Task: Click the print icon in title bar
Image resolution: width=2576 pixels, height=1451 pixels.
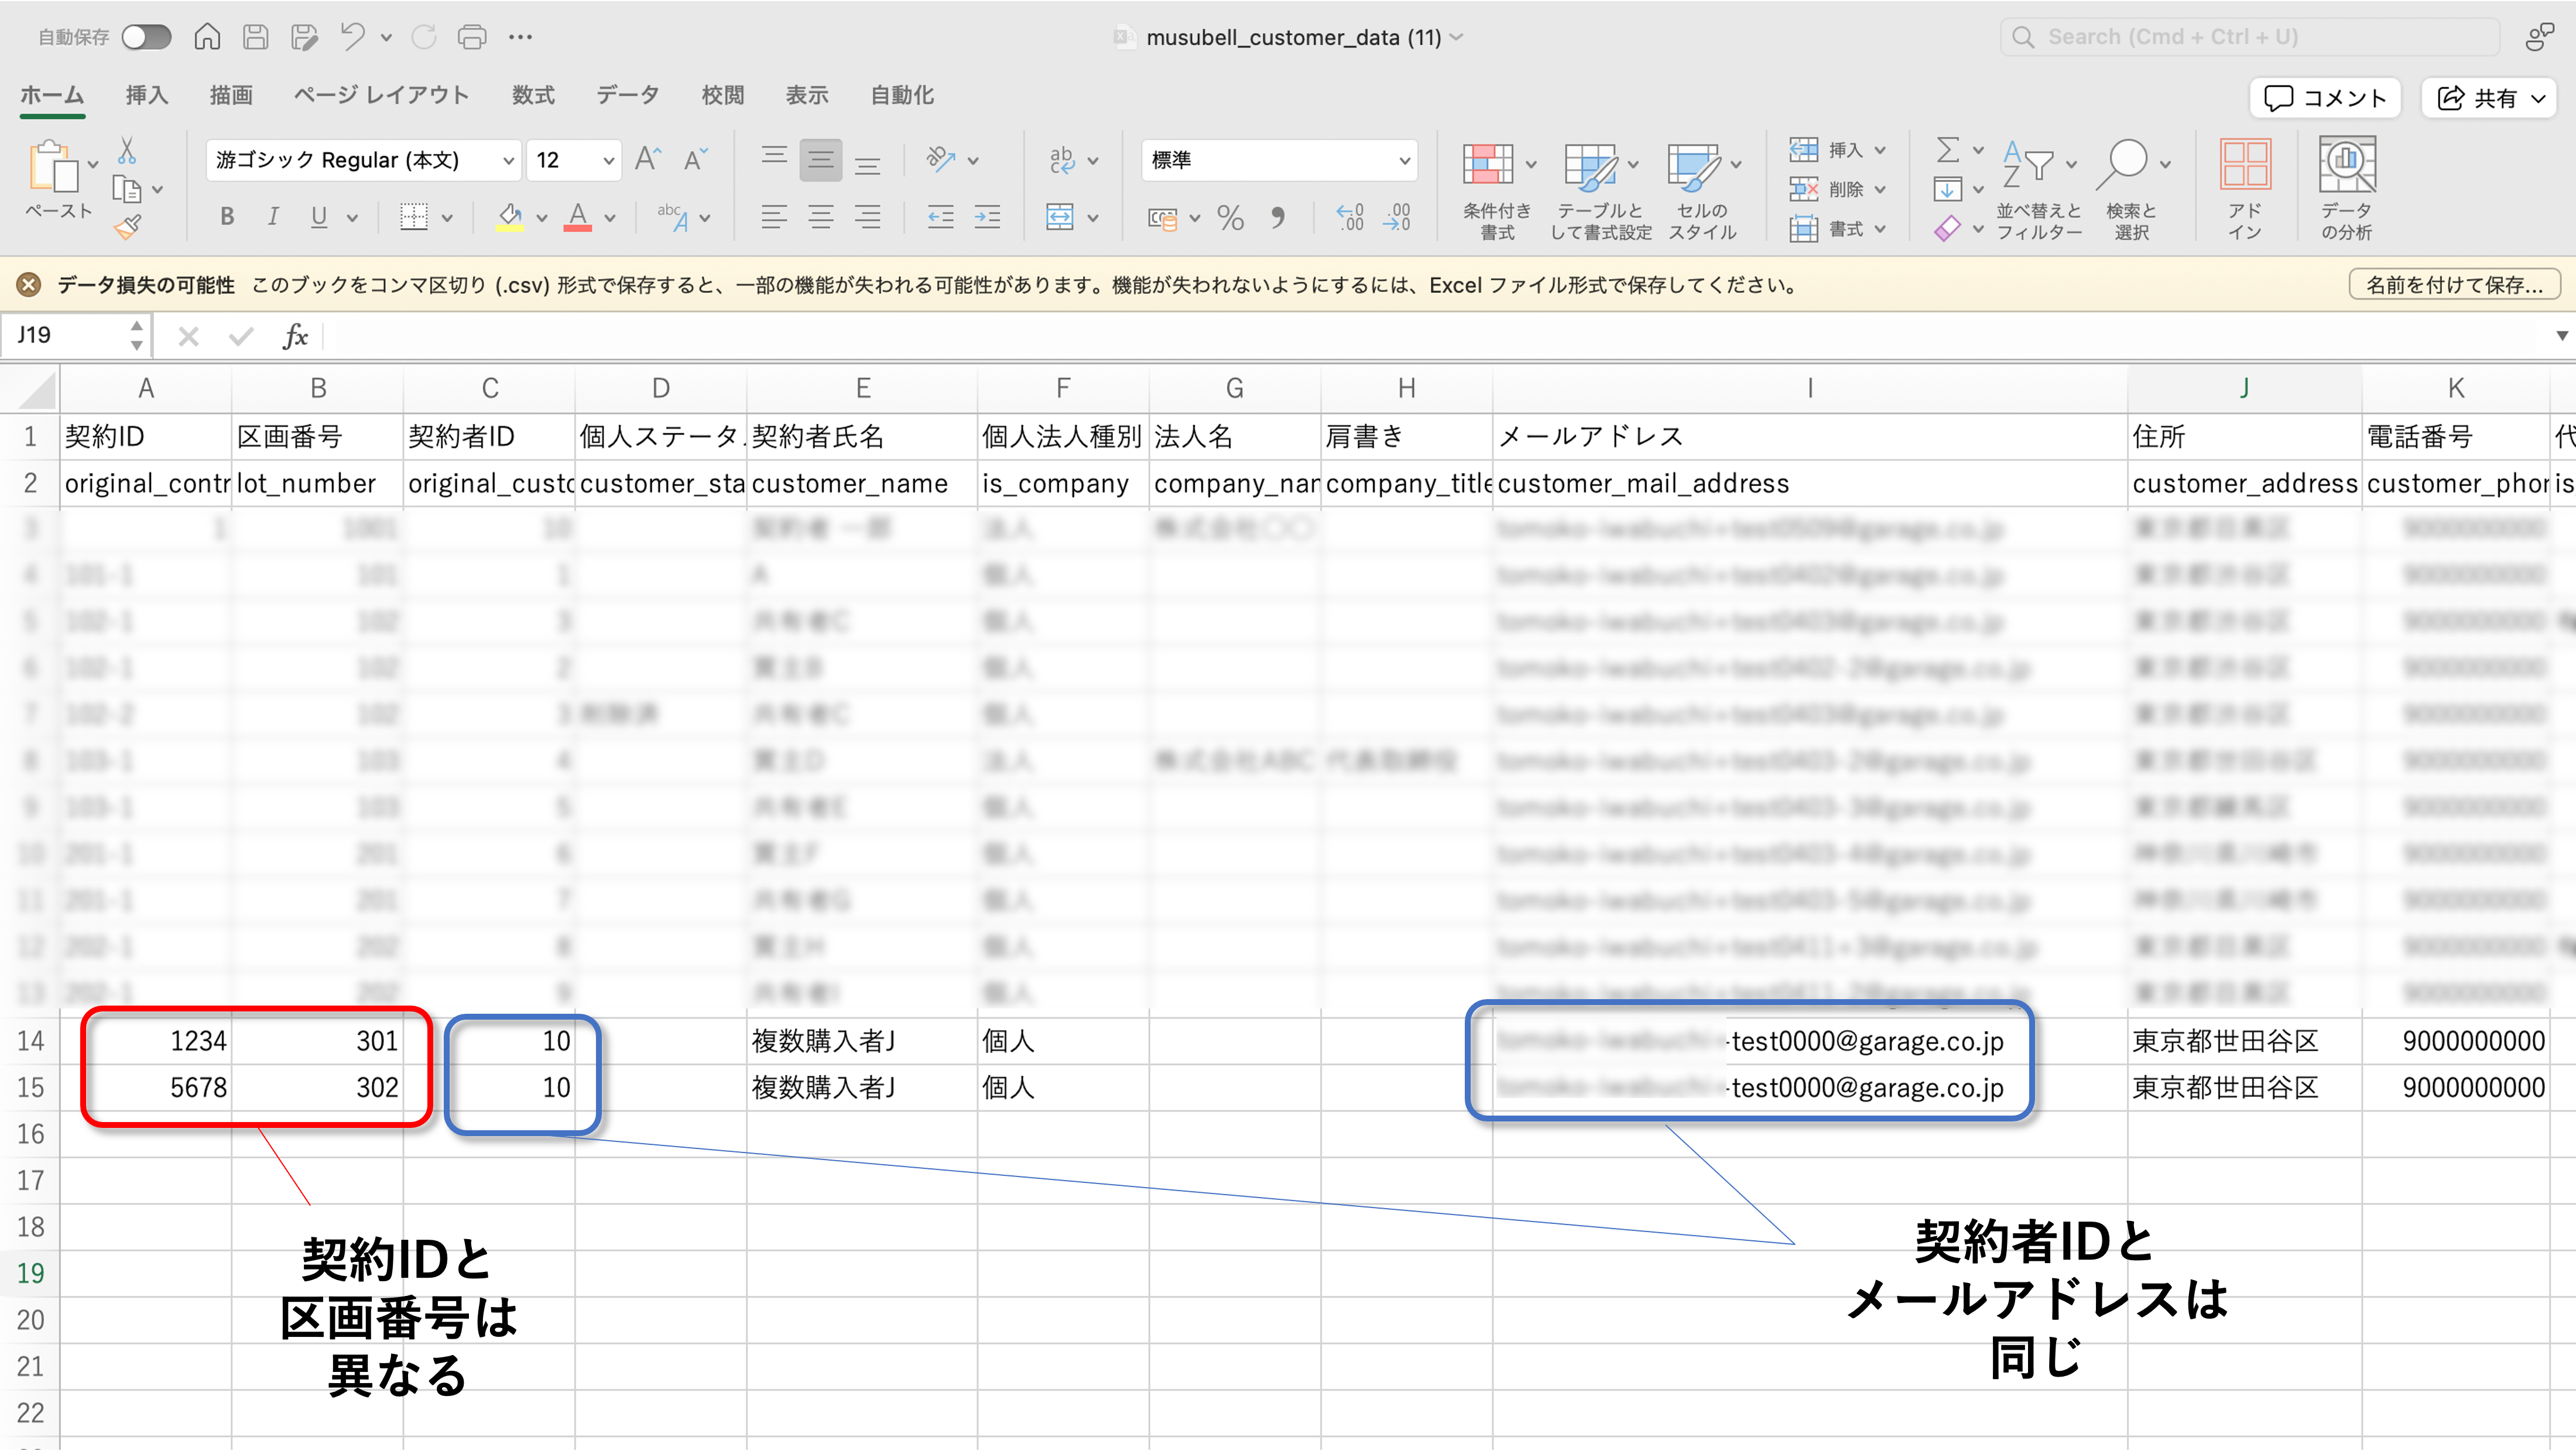Action: pos(472,37)
